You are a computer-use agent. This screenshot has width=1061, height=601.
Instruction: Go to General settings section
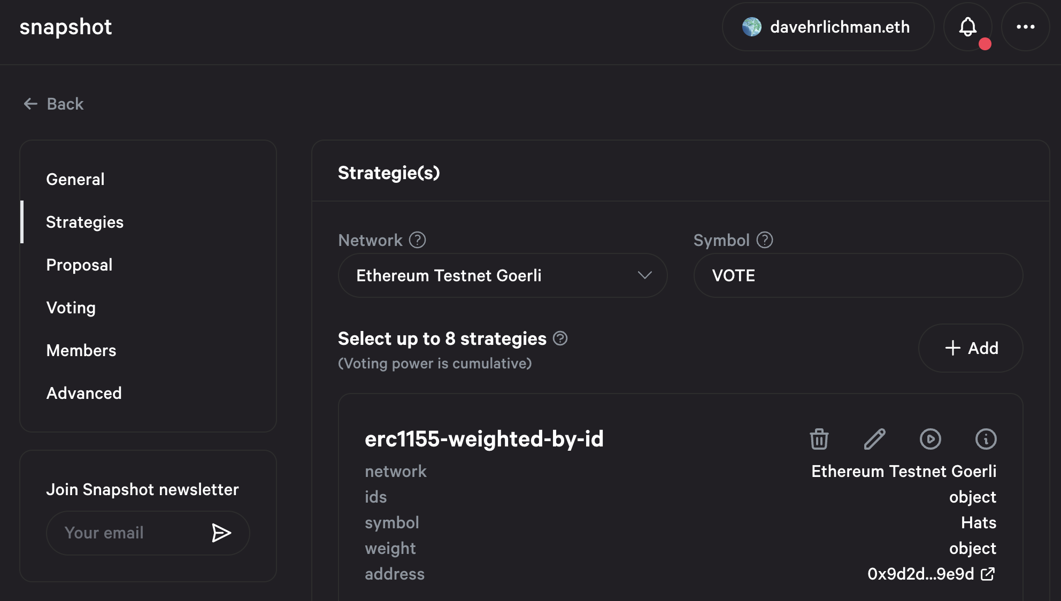tap(75, 179)
